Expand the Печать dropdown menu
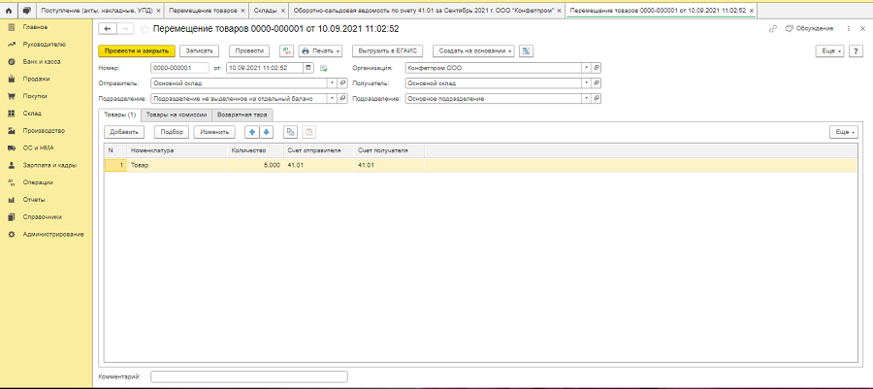Image resolution: width=873 pixels, height=389 pixels. pyautogui.click(x=322, y=50)
